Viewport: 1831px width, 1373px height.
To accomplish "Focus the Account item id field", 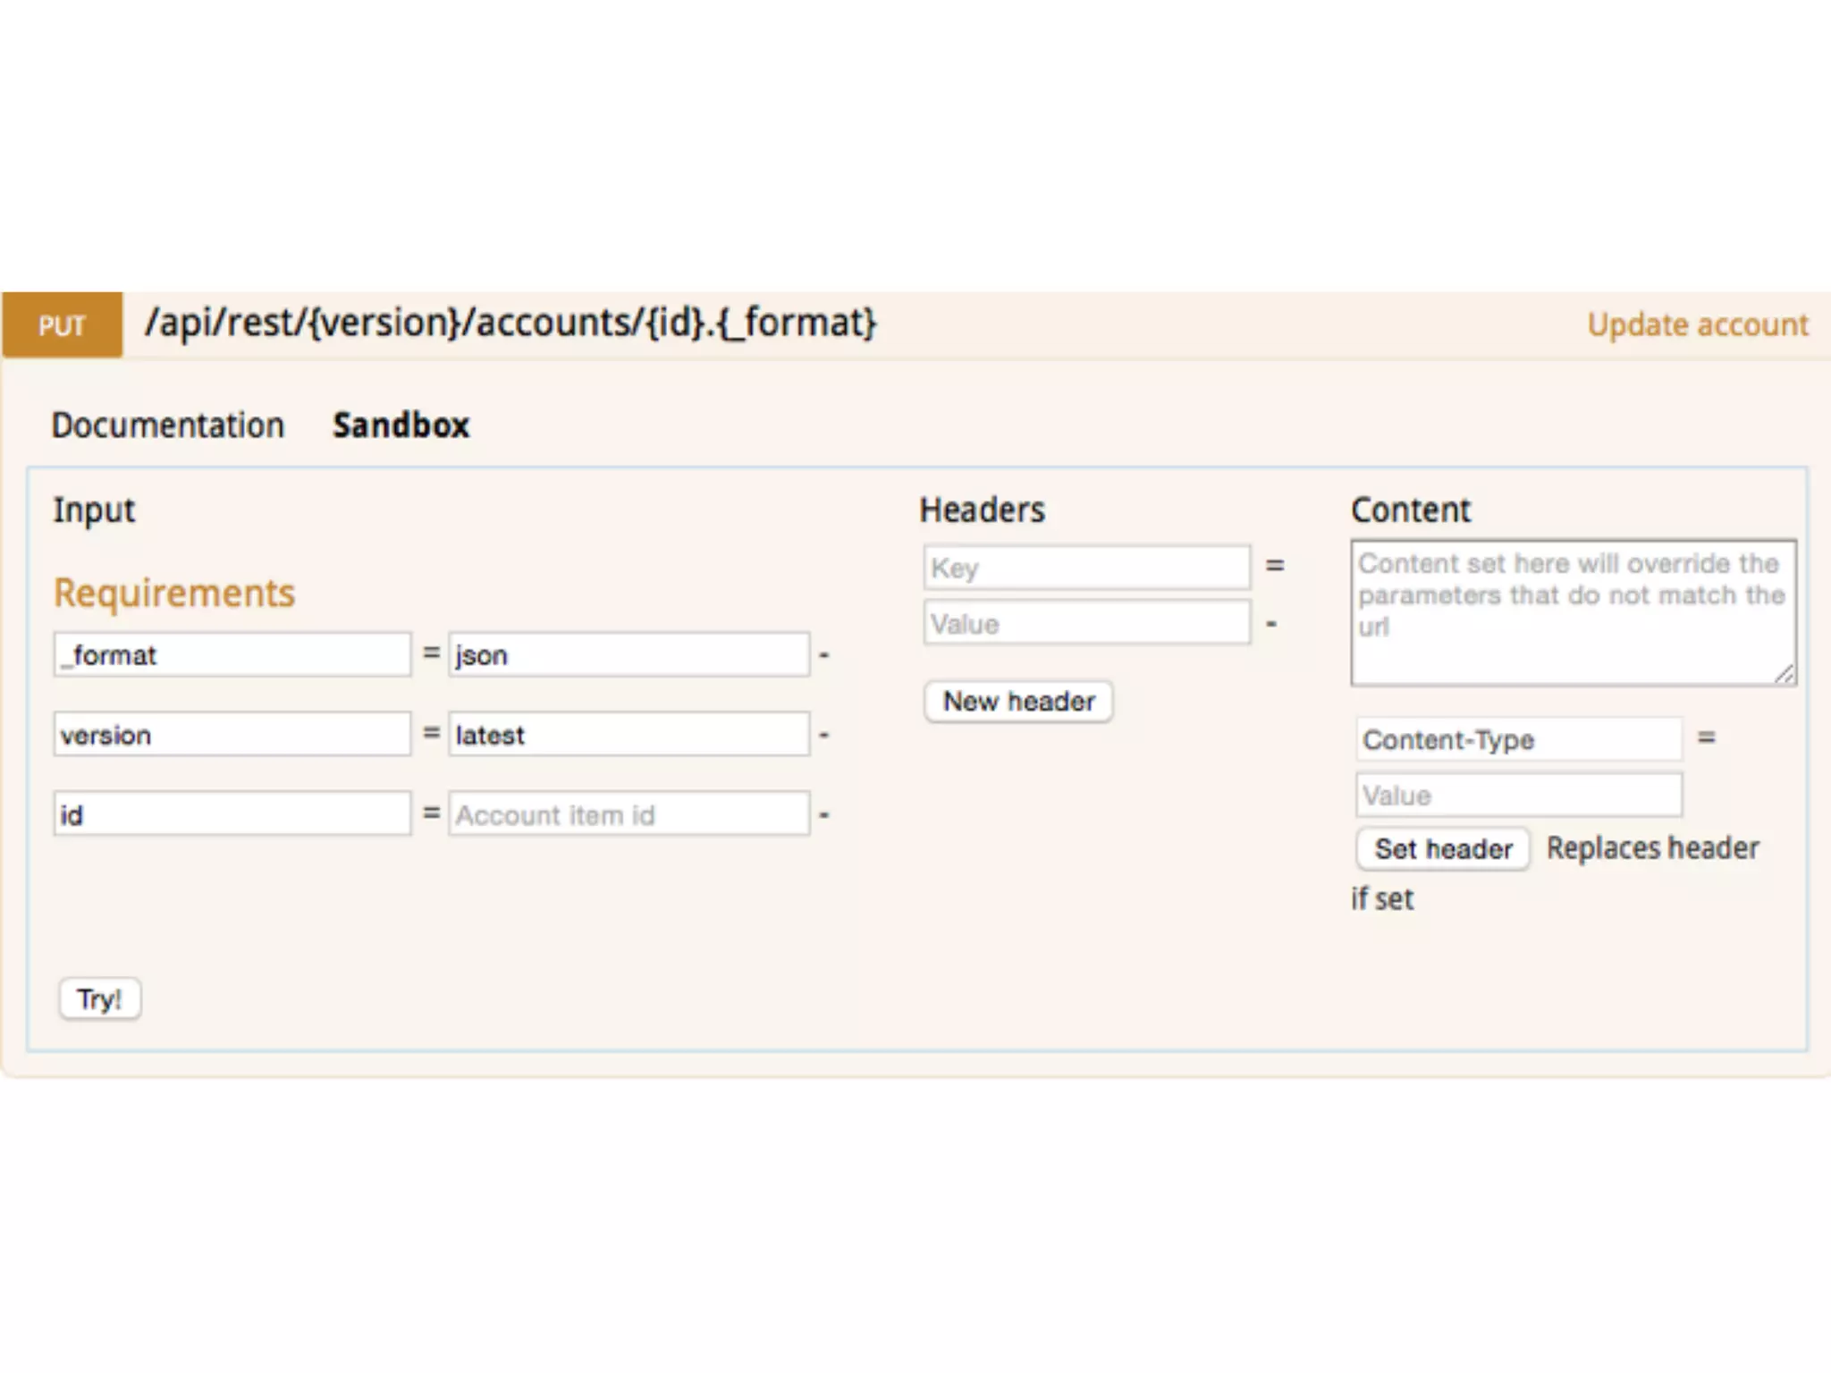I will tap(629, 814).
